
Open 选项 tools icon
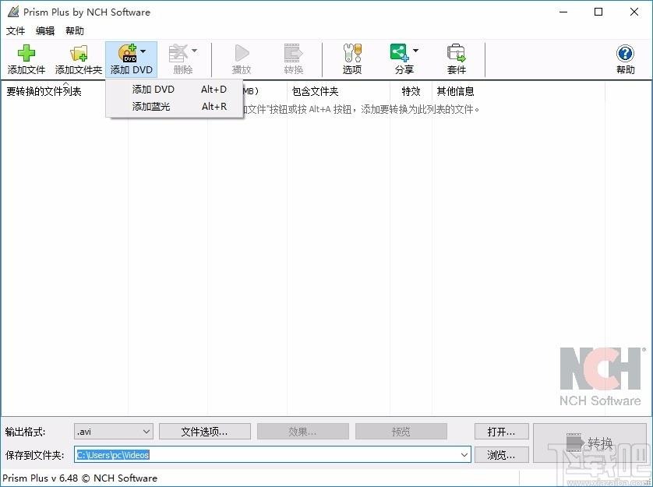click(x=352, y=53)
